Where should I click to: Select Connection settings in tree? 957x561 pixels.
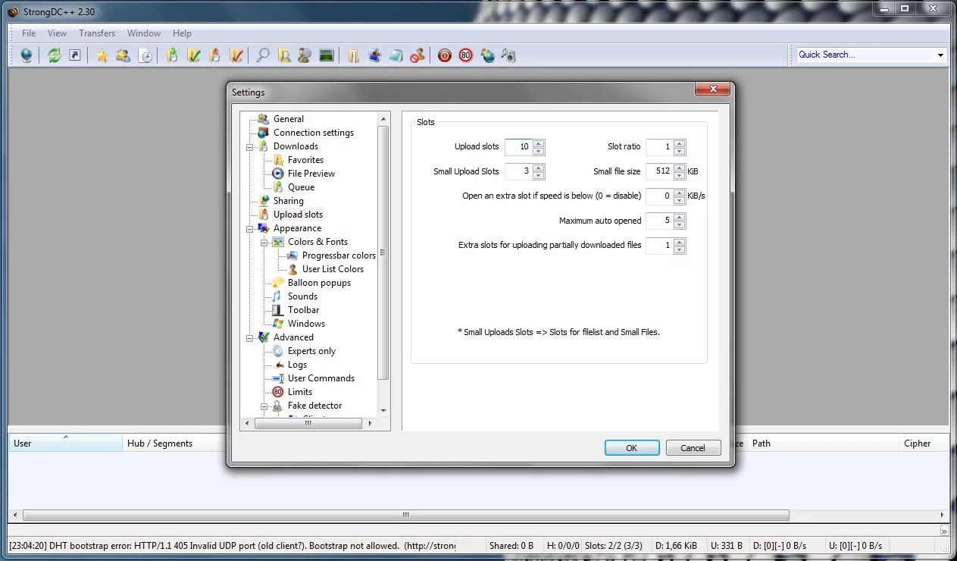[x=314, y=133]
